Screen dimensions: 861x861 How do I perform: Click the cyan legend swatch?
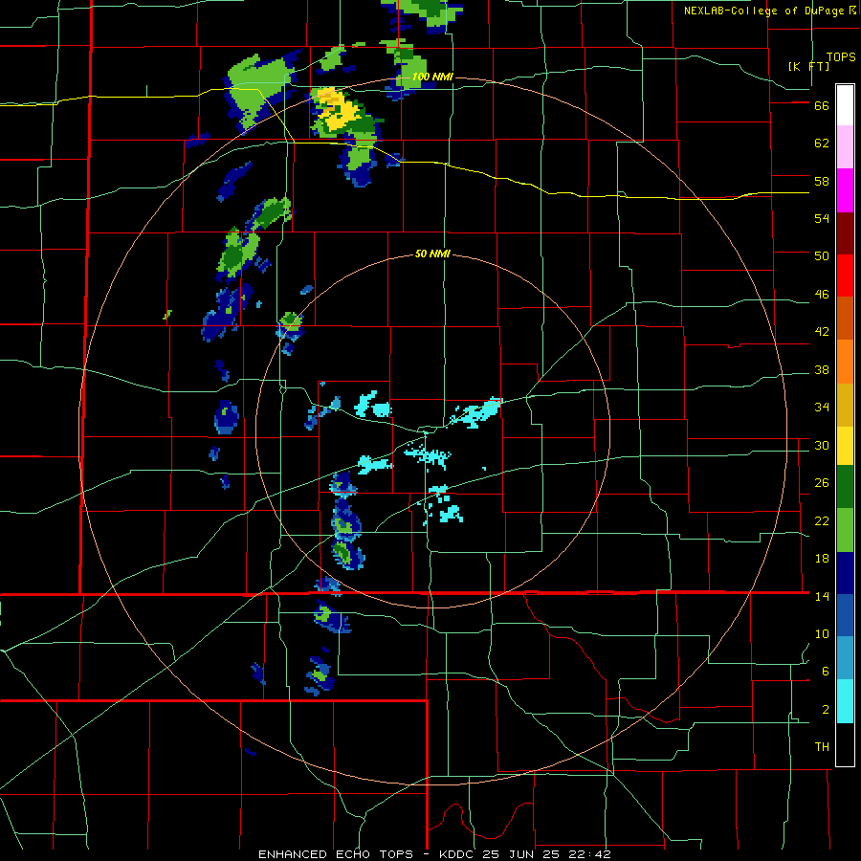845,701
